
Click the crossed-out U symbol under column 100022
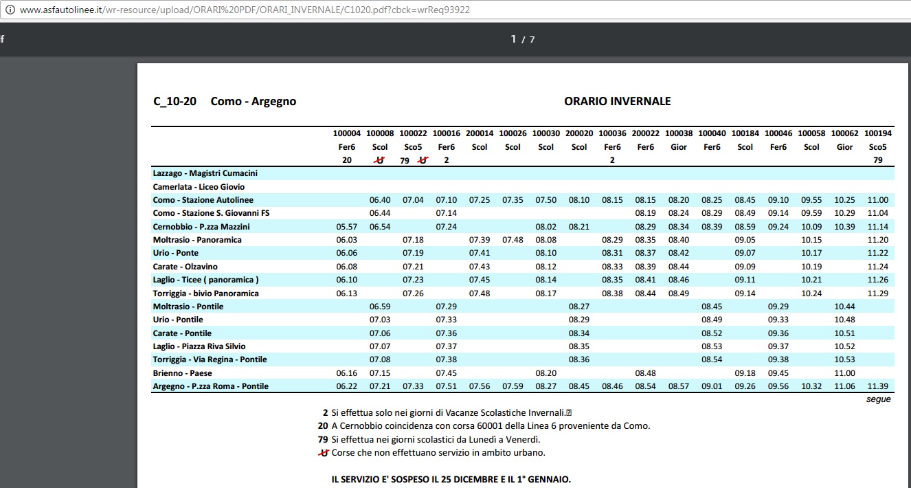point(423,160)
